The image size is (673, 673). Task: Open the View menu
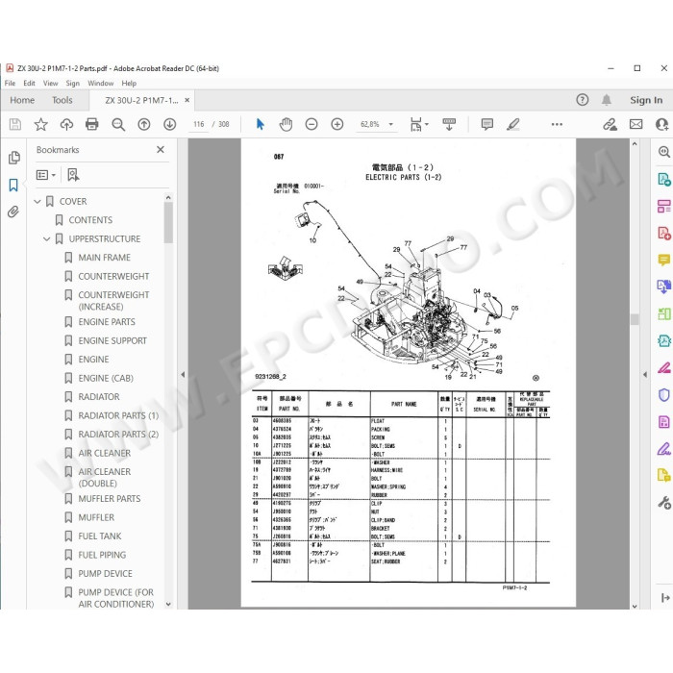[x=50, y=84]
